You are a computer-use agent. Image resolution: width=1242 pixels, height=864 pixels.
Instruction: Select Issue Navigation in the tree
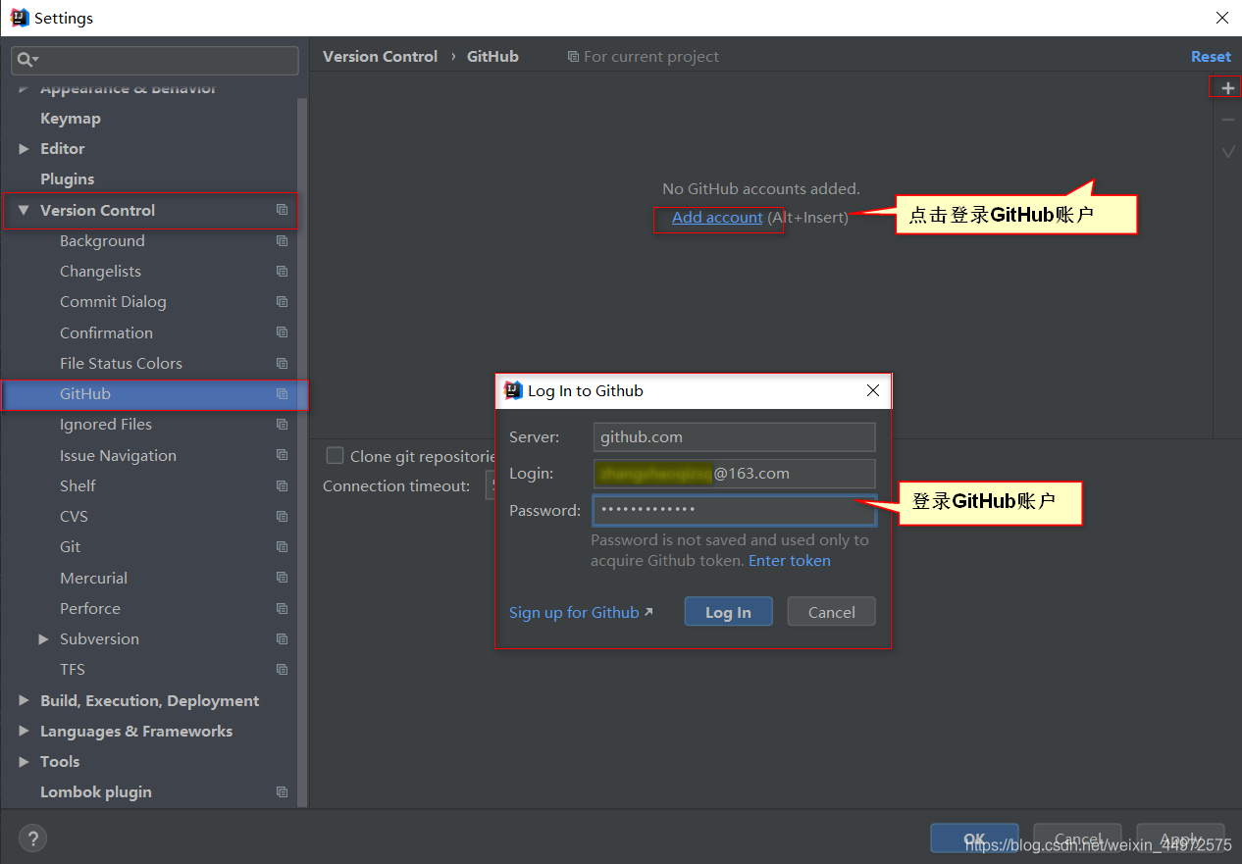[x=118, y=455]
